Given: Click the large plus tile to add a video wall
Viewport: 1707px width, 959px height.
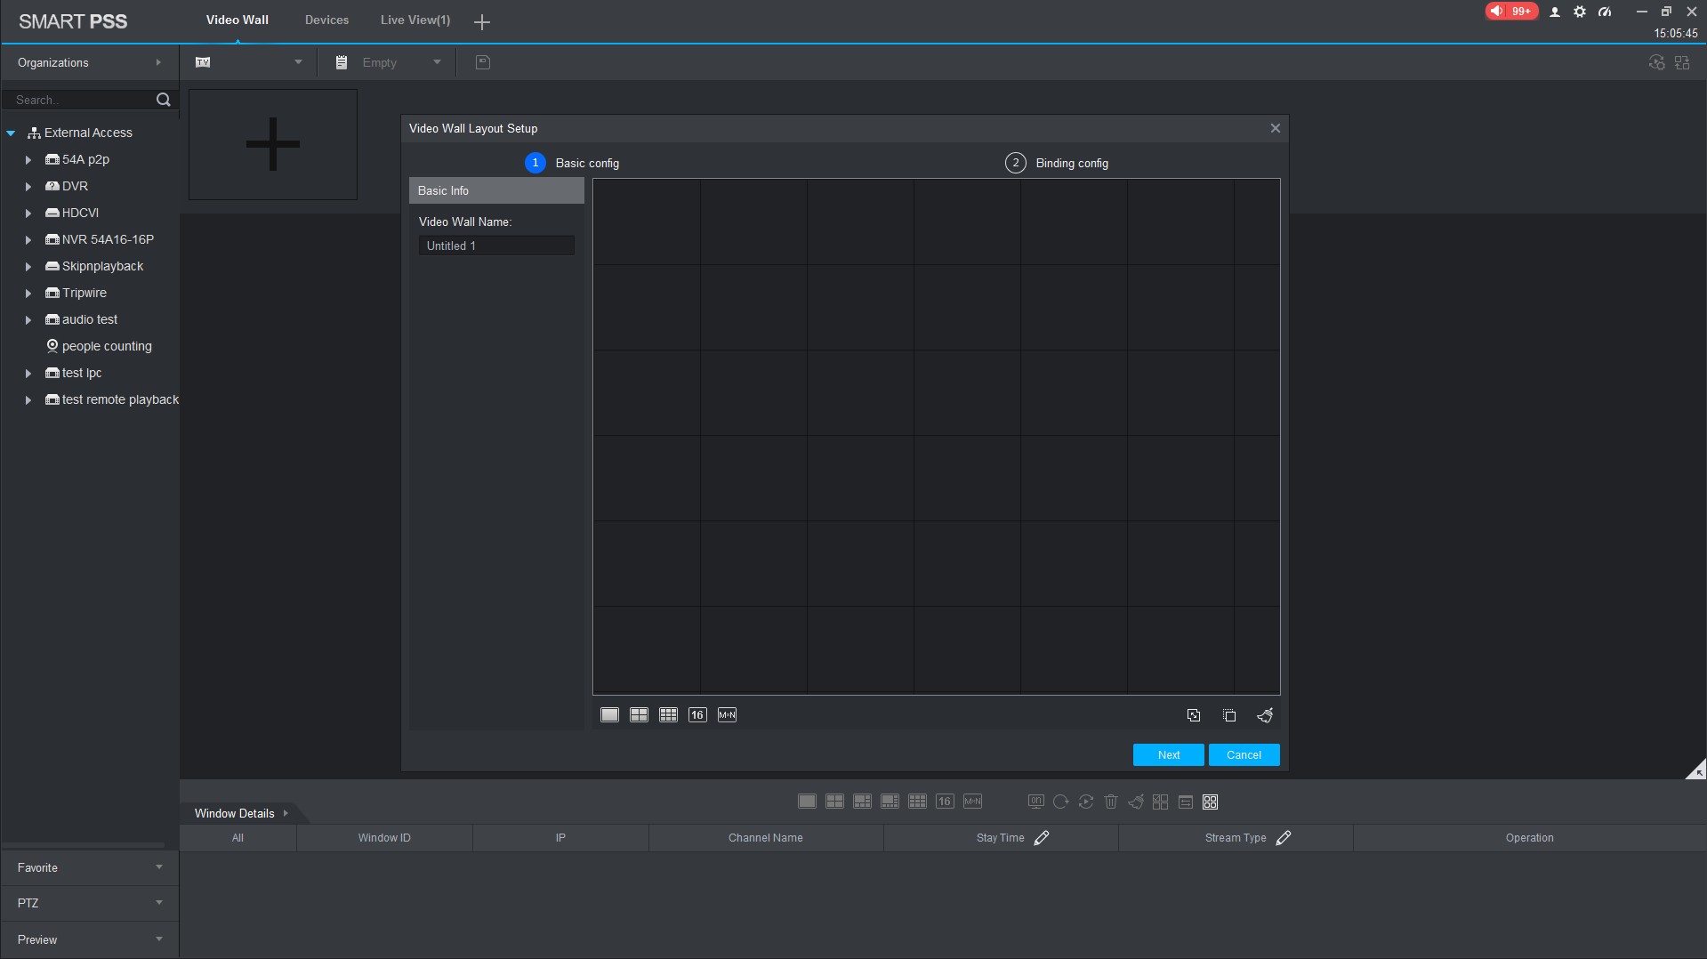Looking at the screenshot, I should (273, 144).
